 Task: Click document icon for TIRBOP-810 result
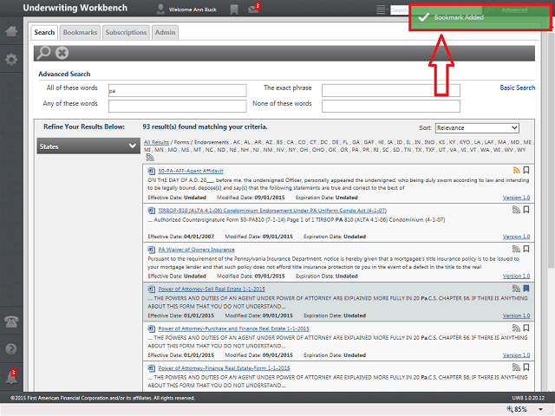(x=151, y=211)
